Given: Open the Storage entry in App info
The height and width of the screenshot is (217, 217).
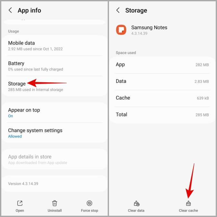Looking at the screenshot, I should [55, 86].
